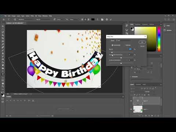Switch to the Paths tab

144,84
